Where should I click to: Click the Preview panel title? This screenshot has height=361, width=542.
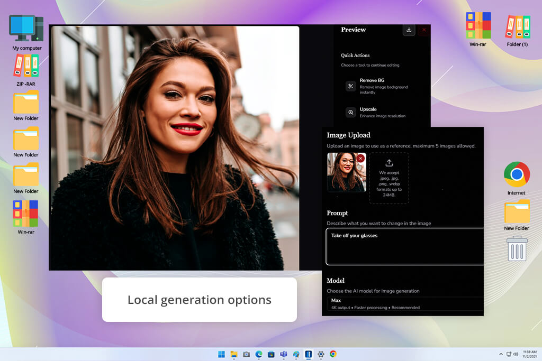pyautogui.click(x=353, y=30)
